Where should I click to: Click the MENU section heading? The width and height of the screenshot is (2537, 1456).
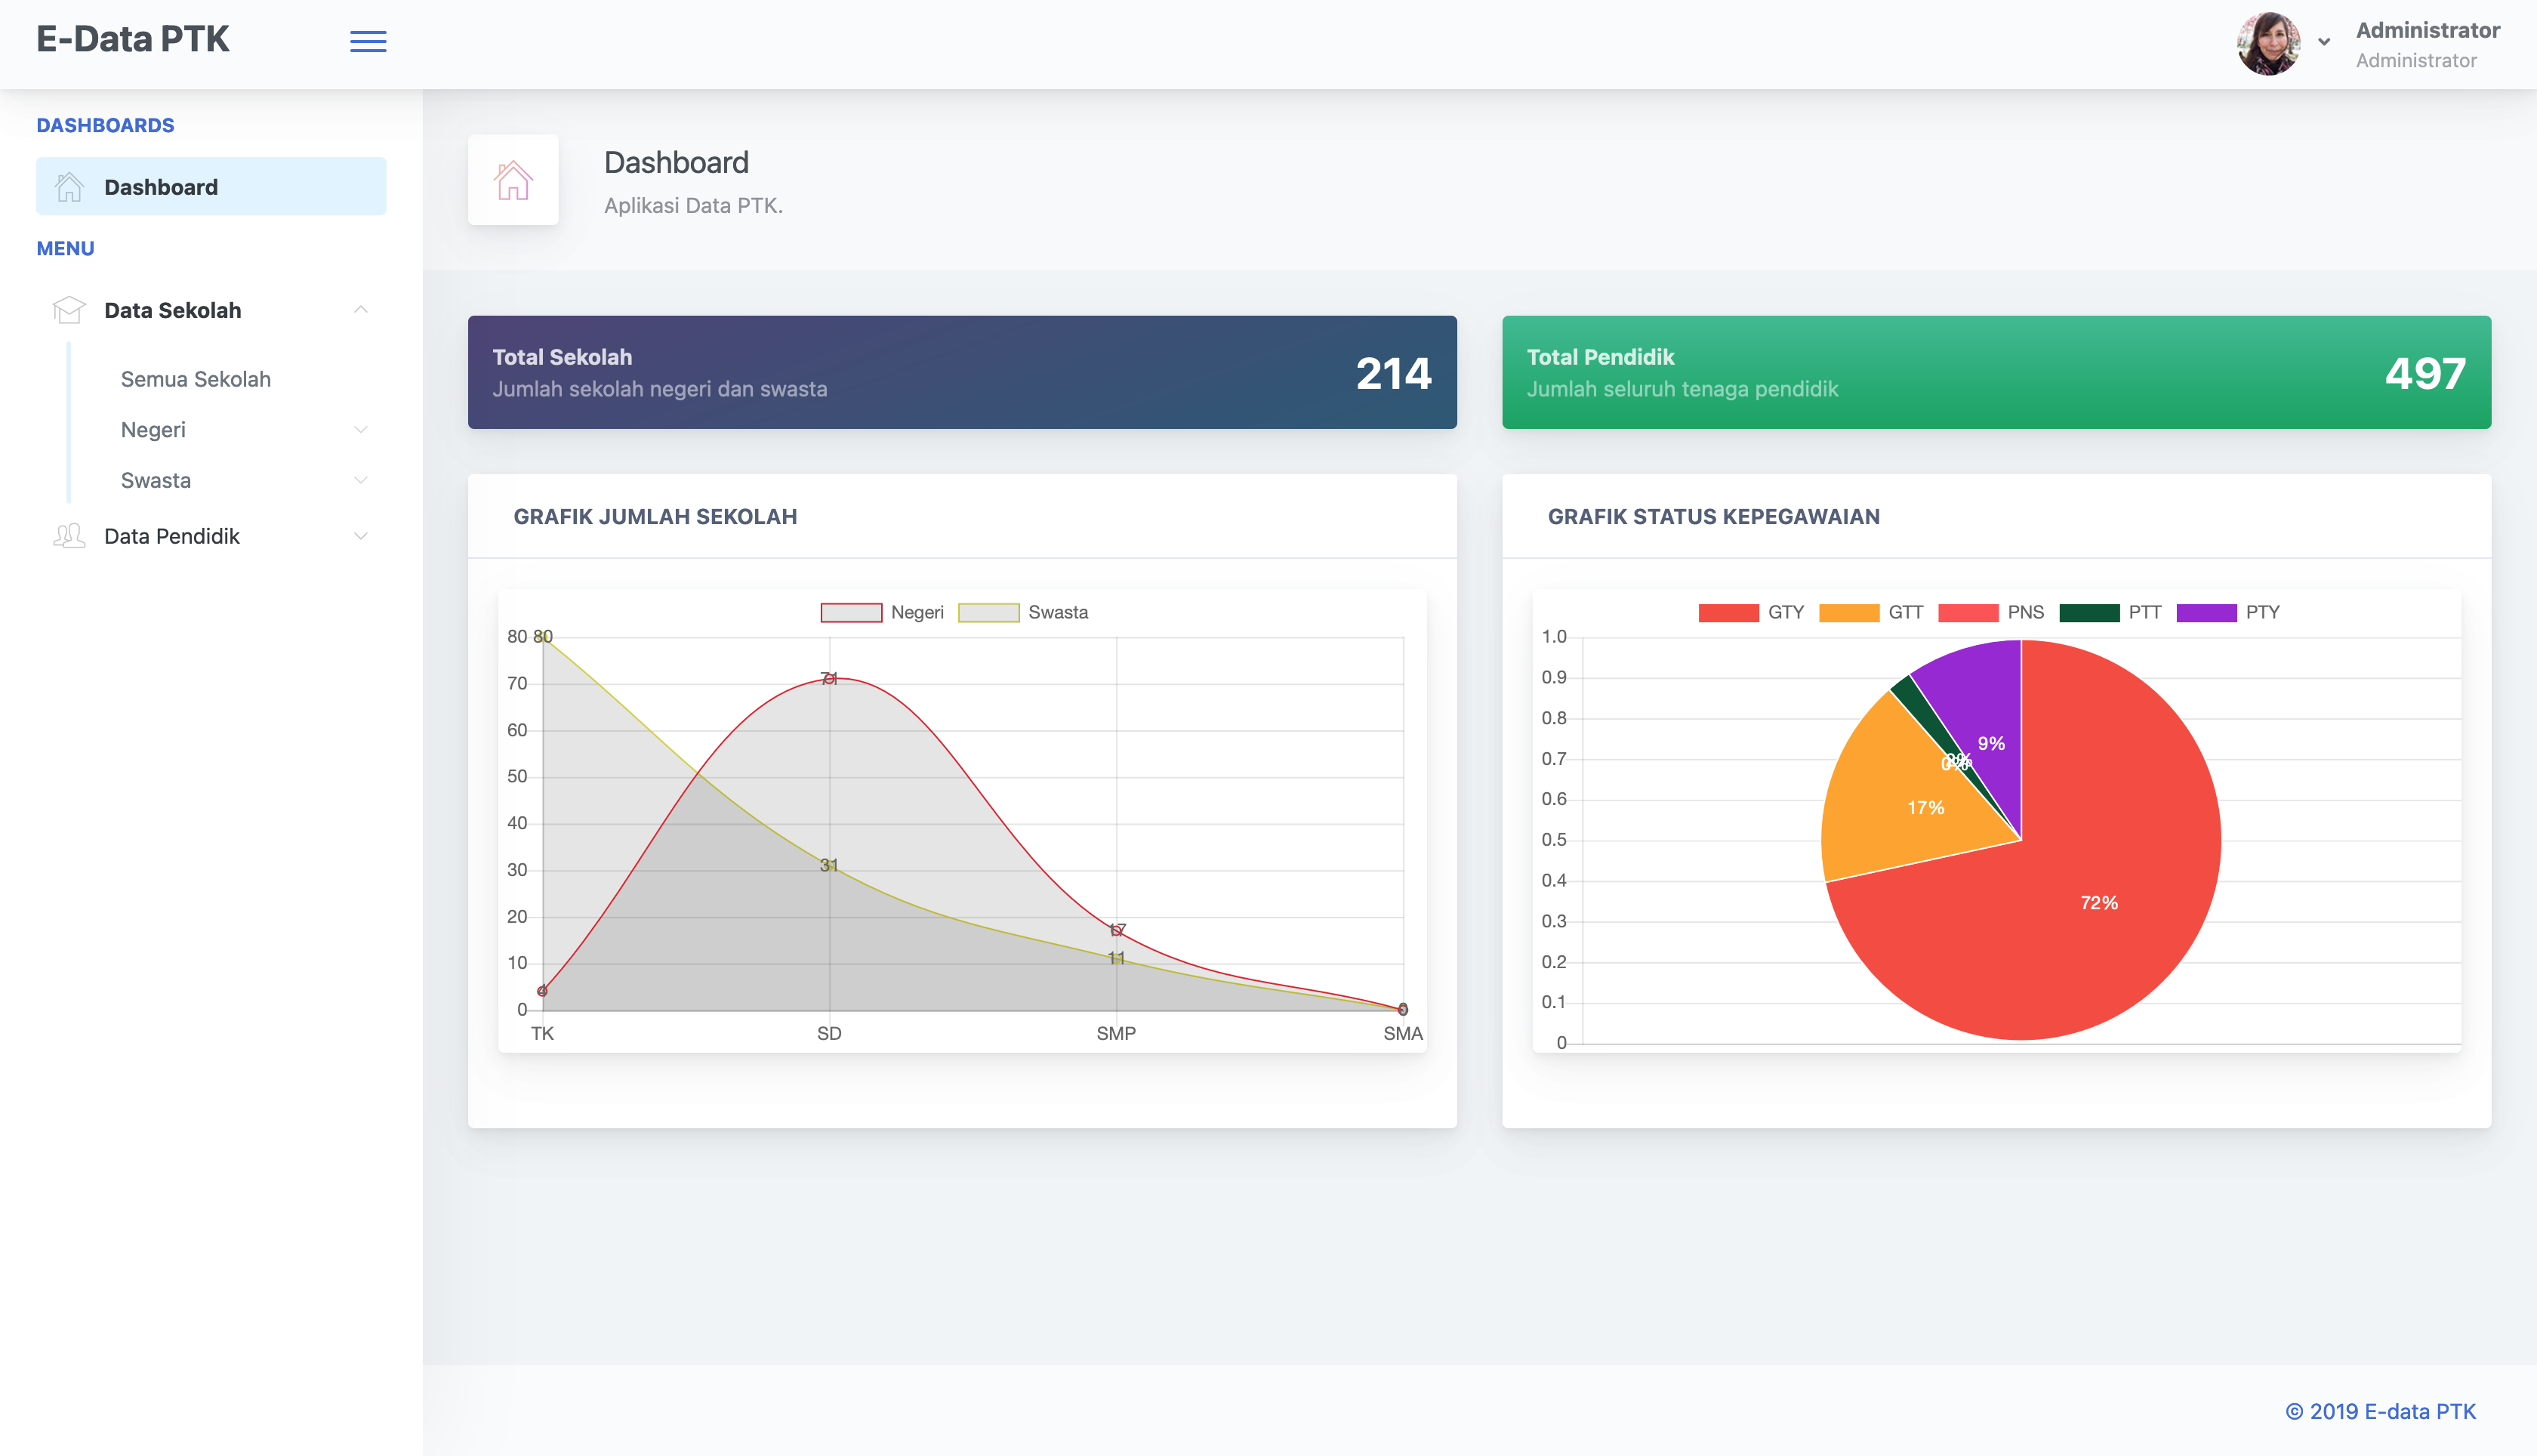tap(65, 248)
